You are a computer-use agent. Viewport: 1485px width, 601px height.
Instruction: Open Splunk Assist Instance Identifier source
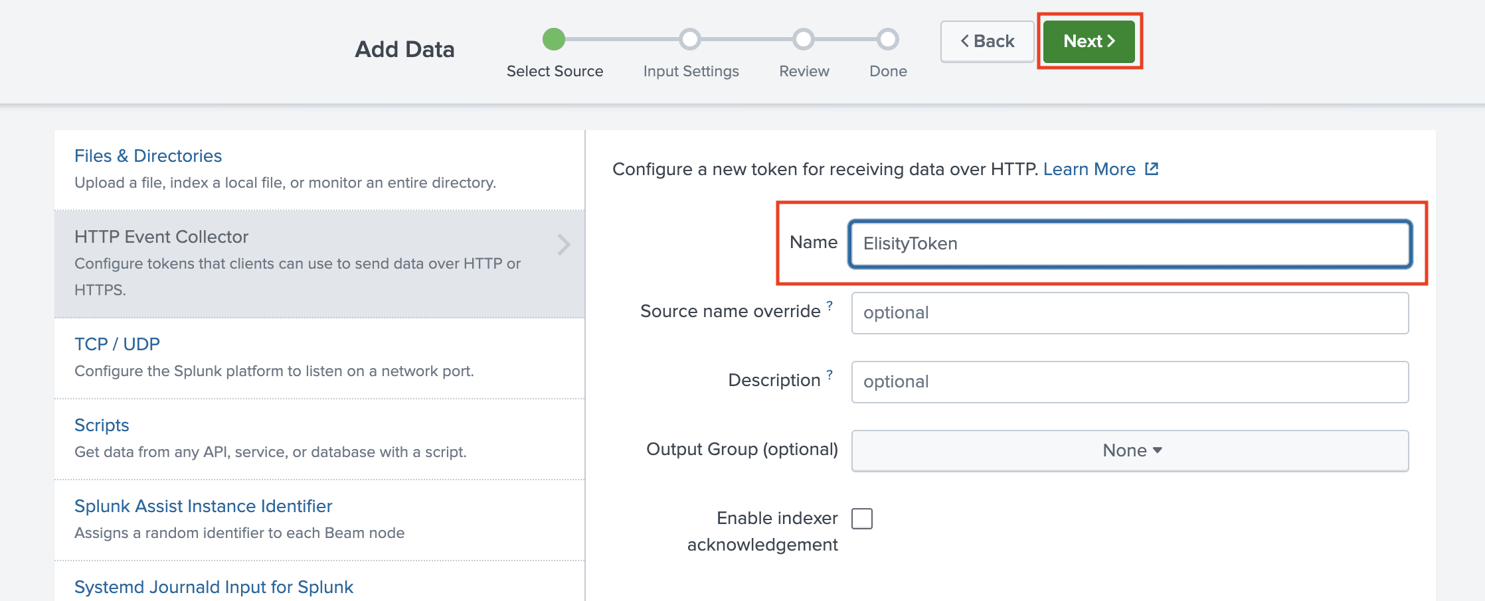pyautogui.click(x=203, y=506)
